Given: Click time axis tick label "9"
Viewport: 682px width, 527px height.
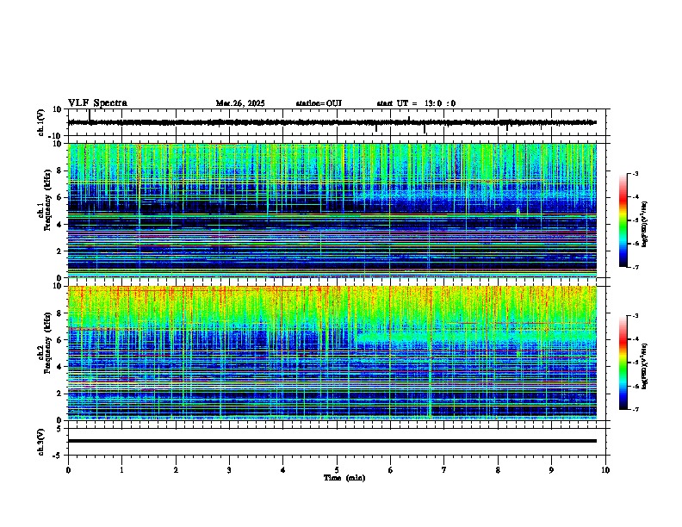Looking at the screenshot, I should 551,470.
